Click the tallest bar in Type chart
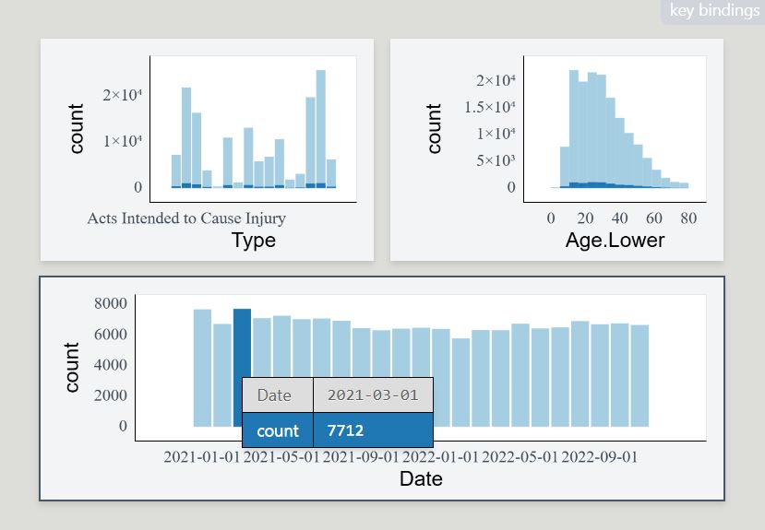Viewport: 765px width, 530px height. (321, 129)
